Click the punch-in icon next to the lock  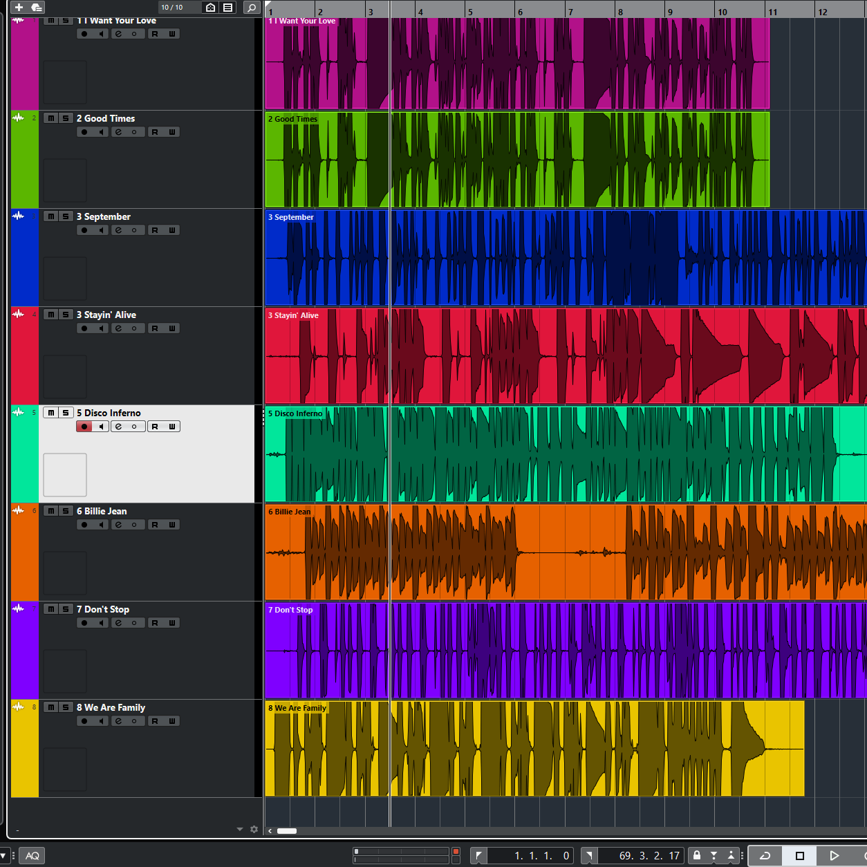714,856
